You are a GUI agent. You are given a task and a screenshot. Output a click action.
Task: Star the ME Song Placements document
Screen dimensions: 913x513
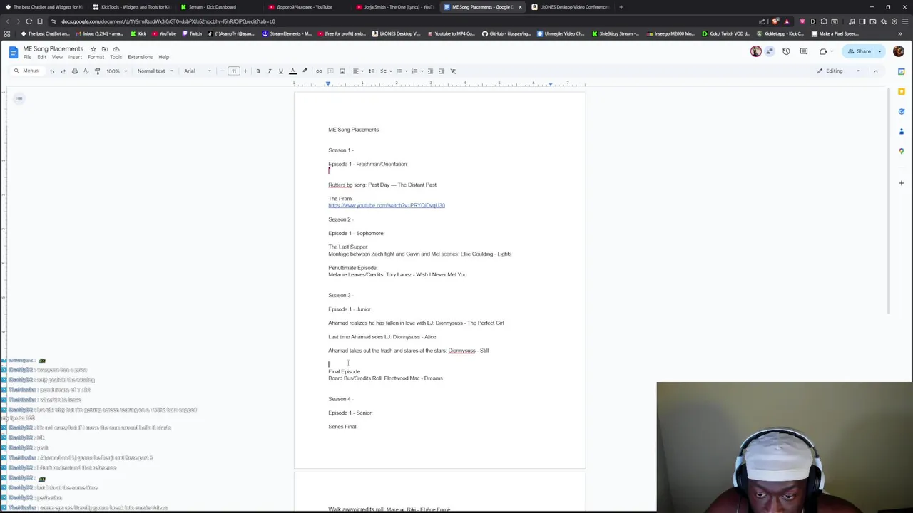click(93, 49)
